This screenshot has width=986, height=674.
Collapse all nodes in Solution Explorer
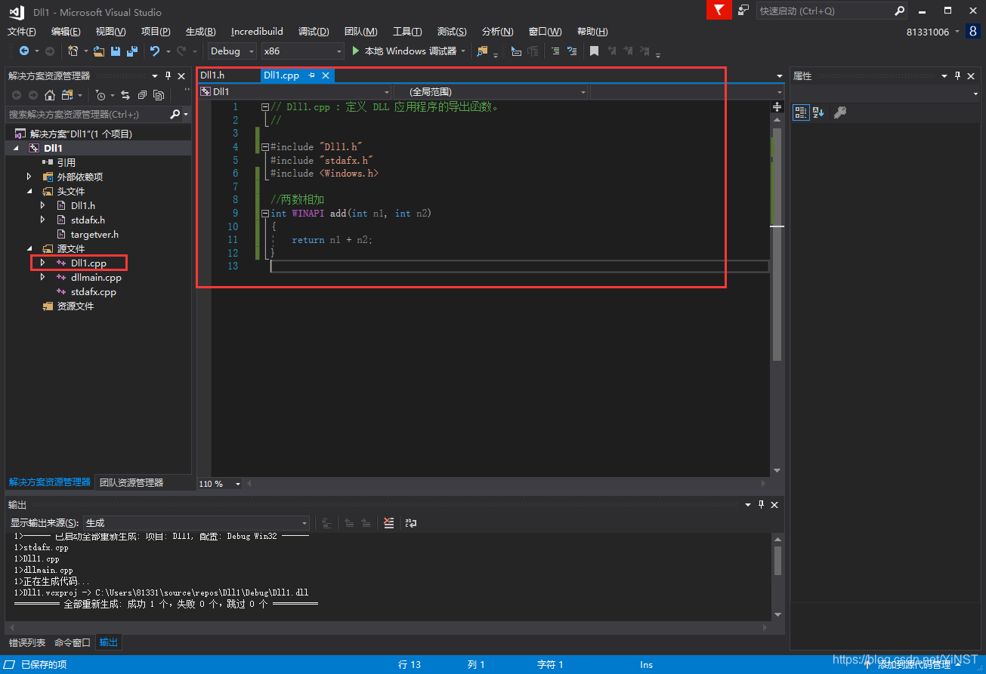click(142, 95)
